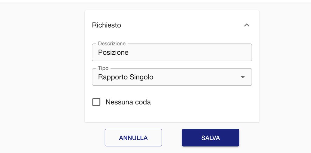Click into the Descrizione text field
Screen dimensions: 311x153
click(172, 53)
